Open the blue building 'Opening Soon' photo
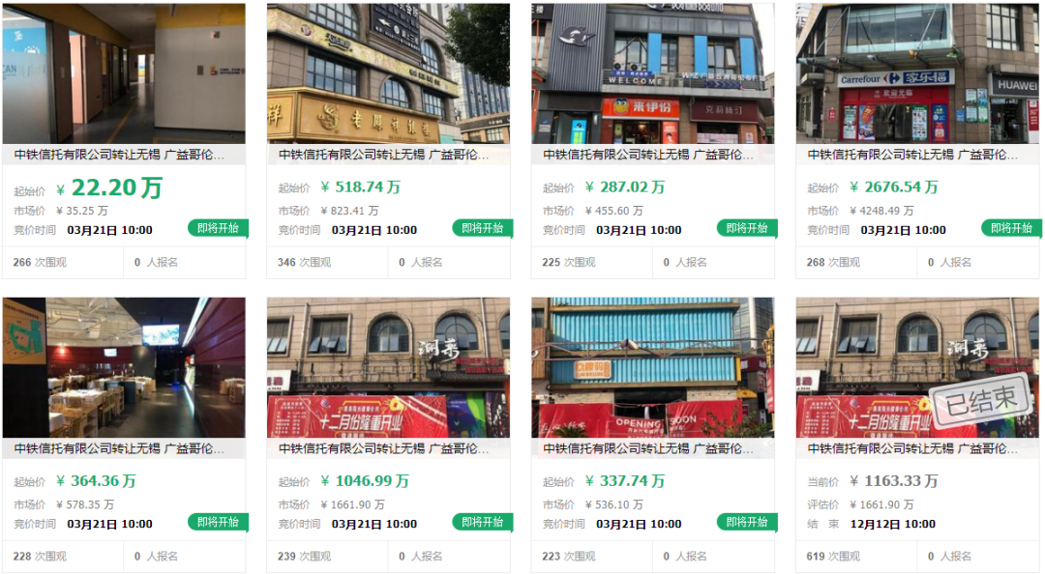Screen dimensions: 1045x574 [653, 367]
